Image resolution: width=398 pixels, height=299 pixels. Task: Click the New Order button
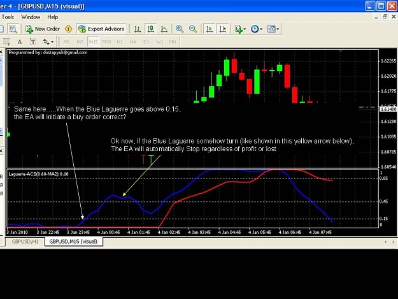(x=43, y=29)
